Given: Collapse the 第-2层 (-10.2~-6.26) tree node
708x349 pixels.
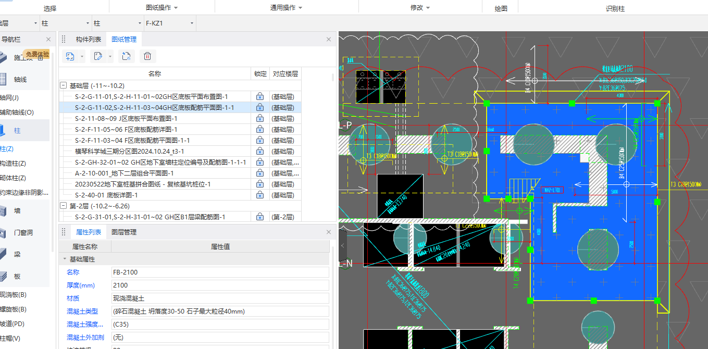Looking at the screenshot, I should click(x=64, y=206).
